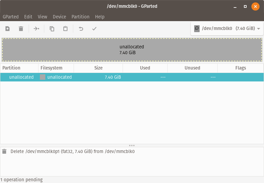Viewport: 264px width, 183px height.
Task: Open the GParted menu
Action: 11,17
